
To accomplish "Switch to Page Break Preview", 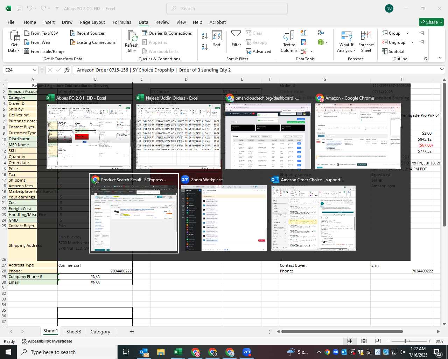I will (378, 341).
